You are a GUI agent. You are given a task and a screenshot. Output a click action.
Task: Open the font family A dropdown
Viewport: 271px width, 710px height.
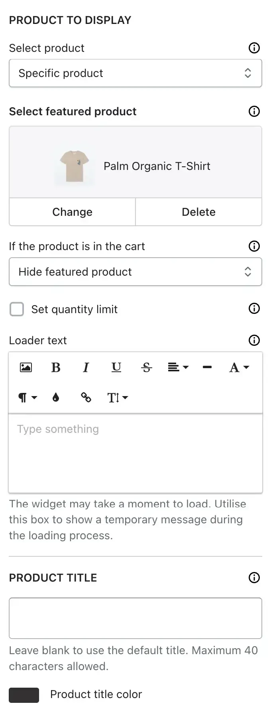[x=239, y=367]
